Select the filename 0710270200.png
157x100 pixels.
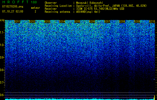click(13, 7)
